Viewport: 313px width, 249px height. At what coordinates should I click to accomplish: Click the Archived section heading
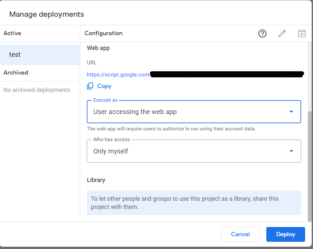[16, 73]
